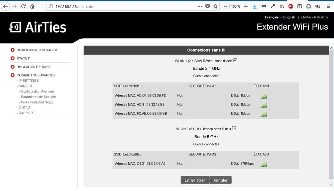Click red arrow icon beside STATUT

[x=13, y=58]
